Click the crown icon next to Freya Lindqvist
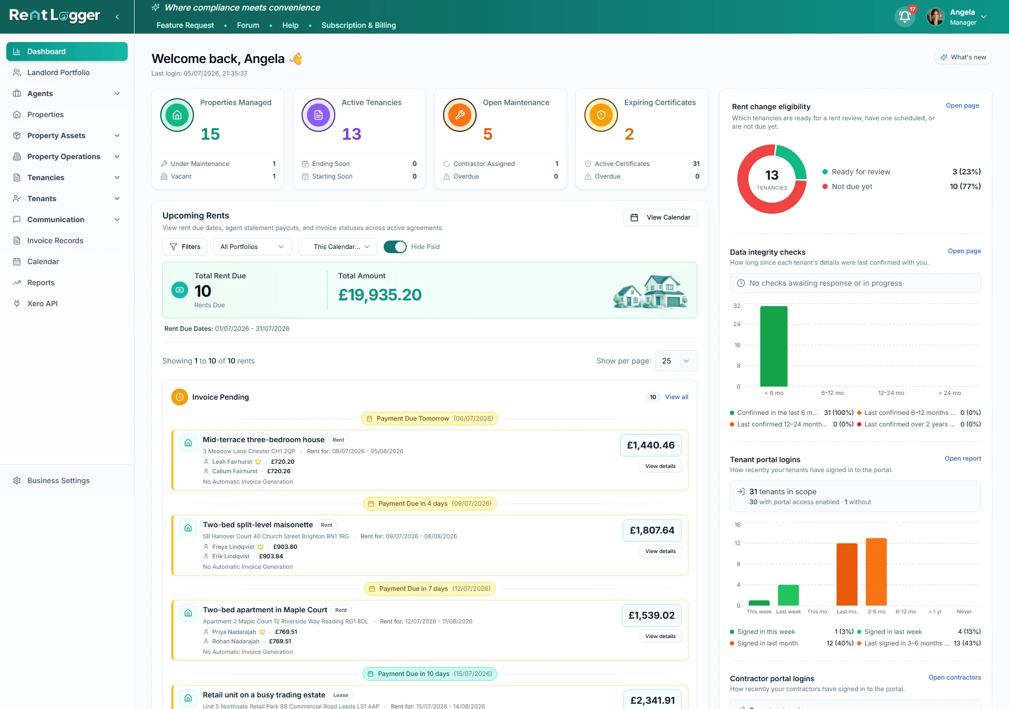The width and height of the screenshot is (1009, 709). tap(261, 547)
